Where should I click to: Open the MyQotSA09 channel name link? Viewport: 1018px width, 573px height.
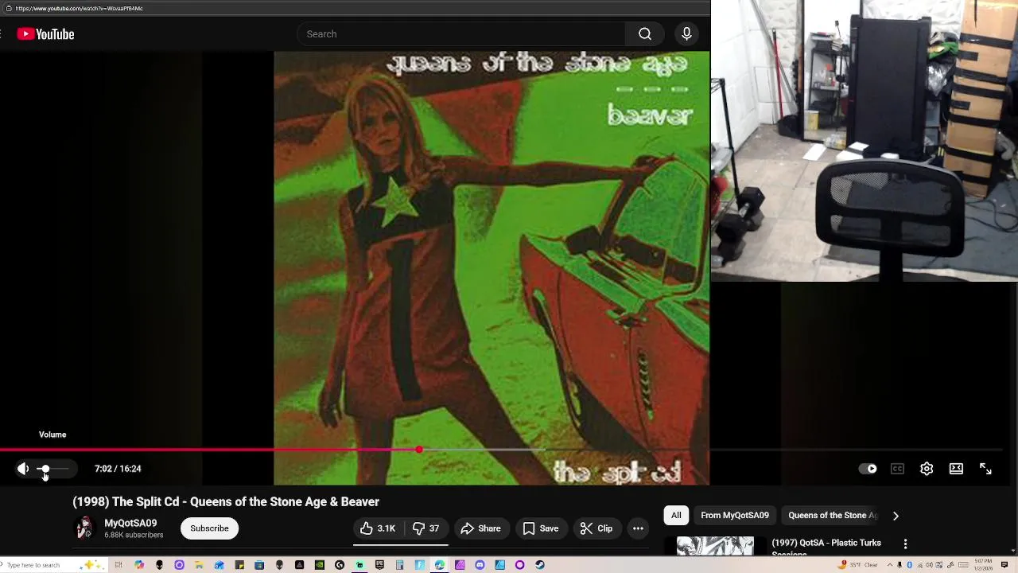pyautogui.click(x=130, y=523)
